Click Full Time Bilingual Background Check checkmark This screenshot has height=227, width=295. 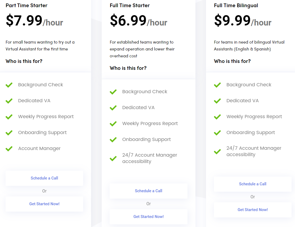coord(217,85)
